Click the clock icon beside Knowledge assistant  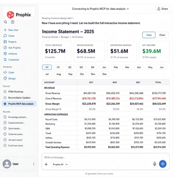(5, 117)
